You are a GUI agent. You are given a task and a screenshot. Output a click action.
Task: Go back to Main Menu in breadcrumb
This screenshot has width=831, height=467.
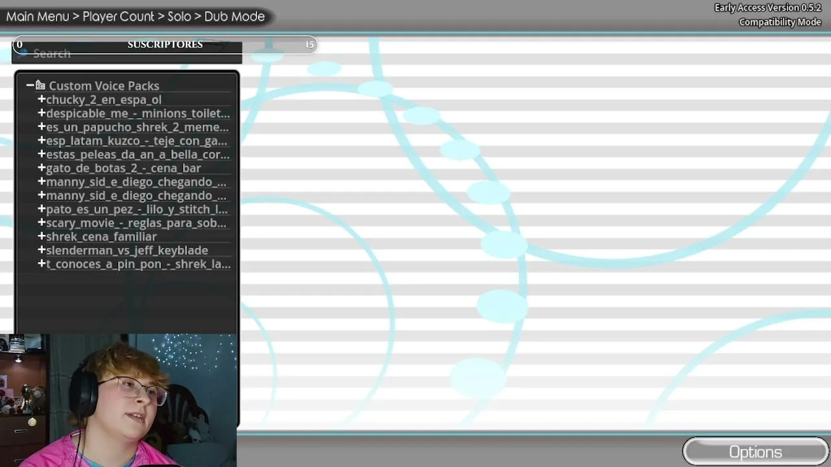tap(38, 16)
